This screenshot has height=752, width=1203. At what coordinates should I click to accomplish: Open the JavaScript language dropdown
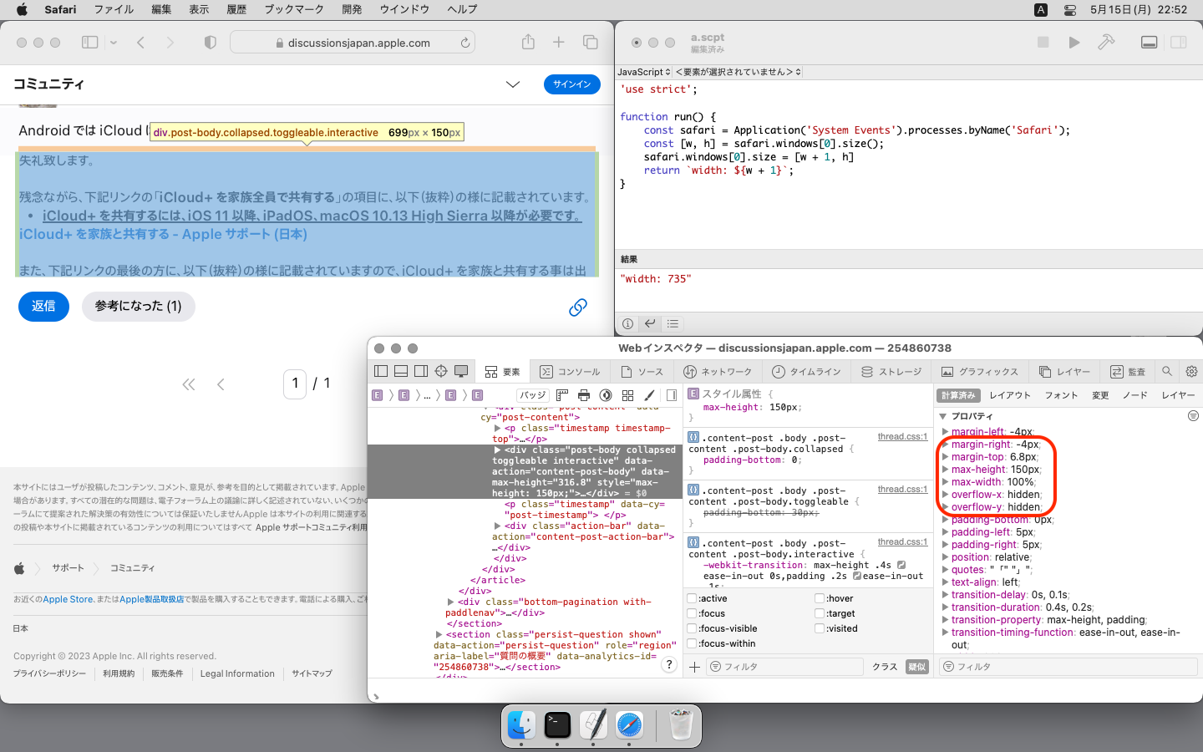[x=643, y=72]
